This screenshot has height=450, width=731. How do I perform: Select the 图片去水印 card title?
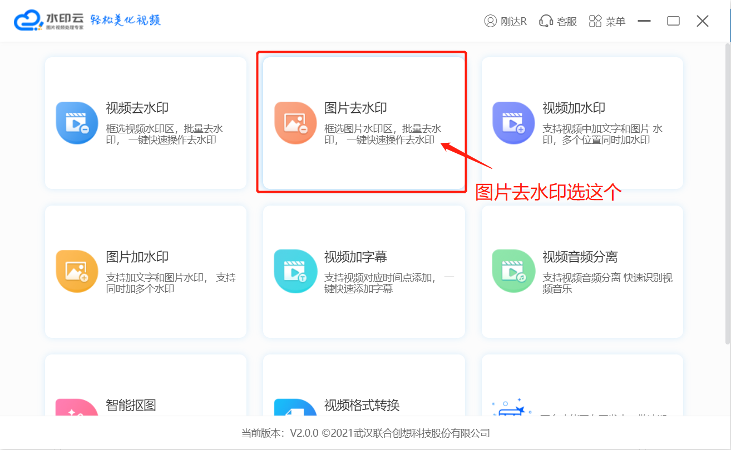click(x=355, y=108)
